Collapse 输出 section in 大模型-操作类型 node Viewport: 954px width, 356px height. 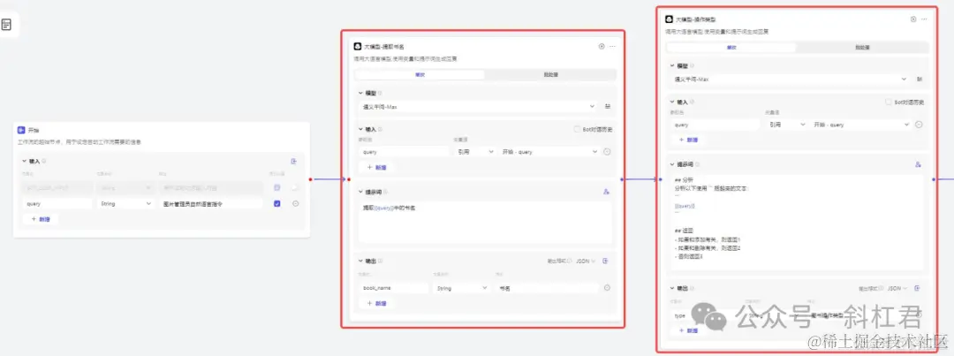click(671, 288)
